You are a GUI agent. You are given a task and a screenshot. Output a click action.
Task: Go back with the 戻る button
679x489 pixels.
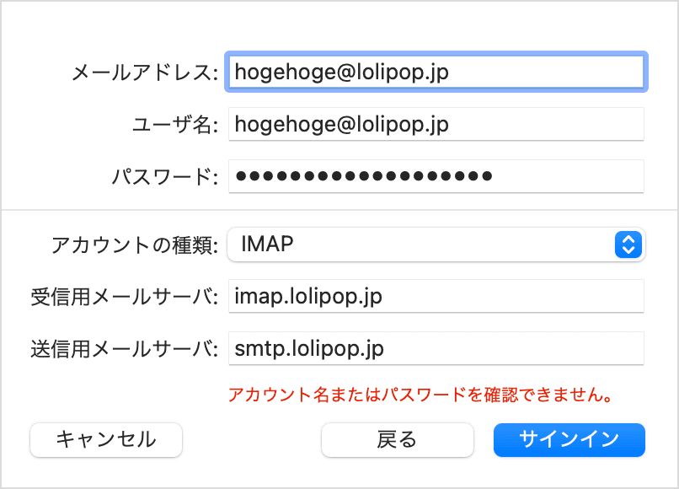pyautogui.click(x=397, y=439)
